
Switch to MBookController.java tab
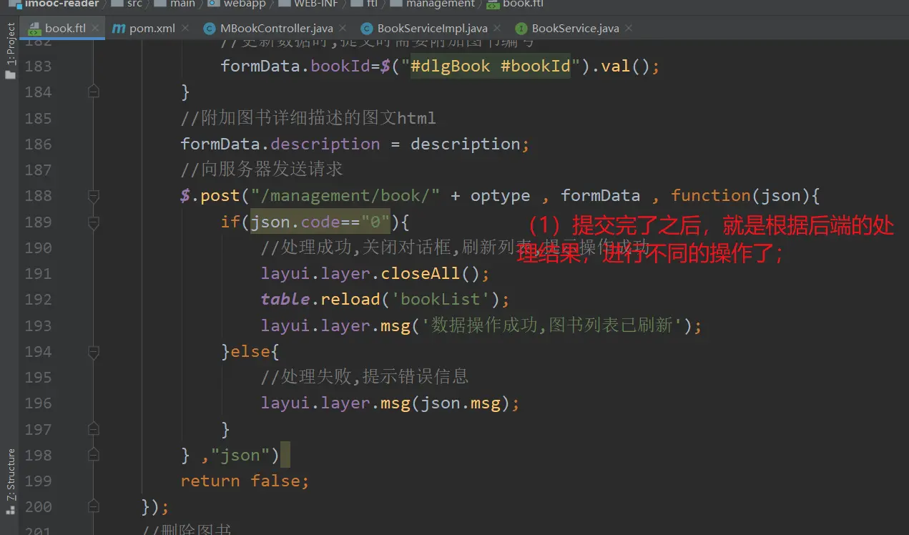[276, 29]
